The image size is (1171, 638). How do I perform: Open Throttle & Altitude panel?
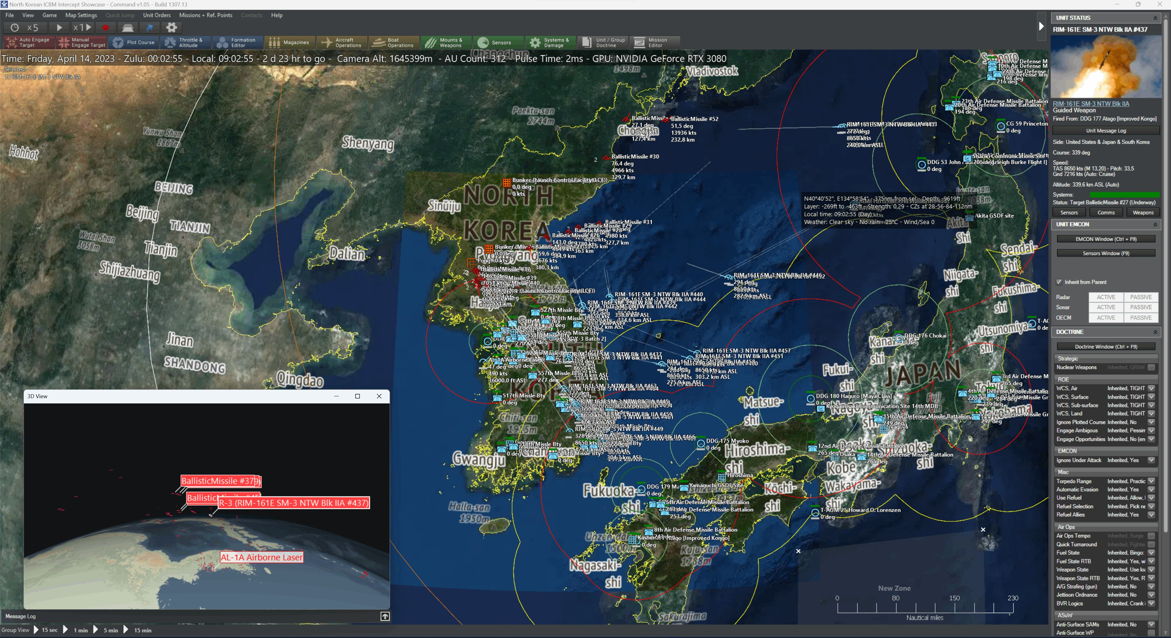point(184,43)
